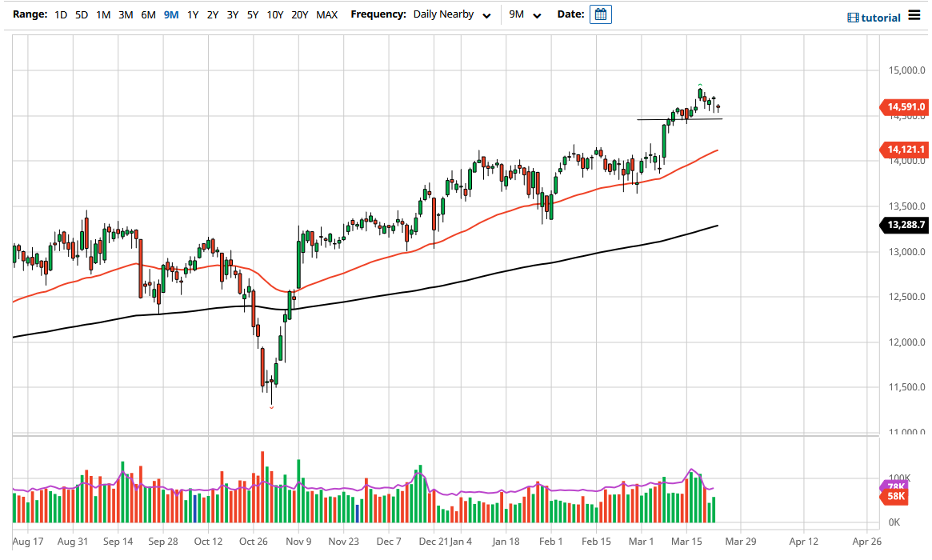
Task: Click the 1M range option
Action: pyautogui.click(x=102, y=14)
